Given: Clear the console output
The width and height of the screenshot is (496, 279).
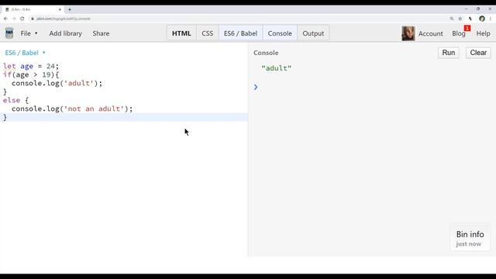Looking at the screenshot, I should pyautogui.click(x=478, y=53).
